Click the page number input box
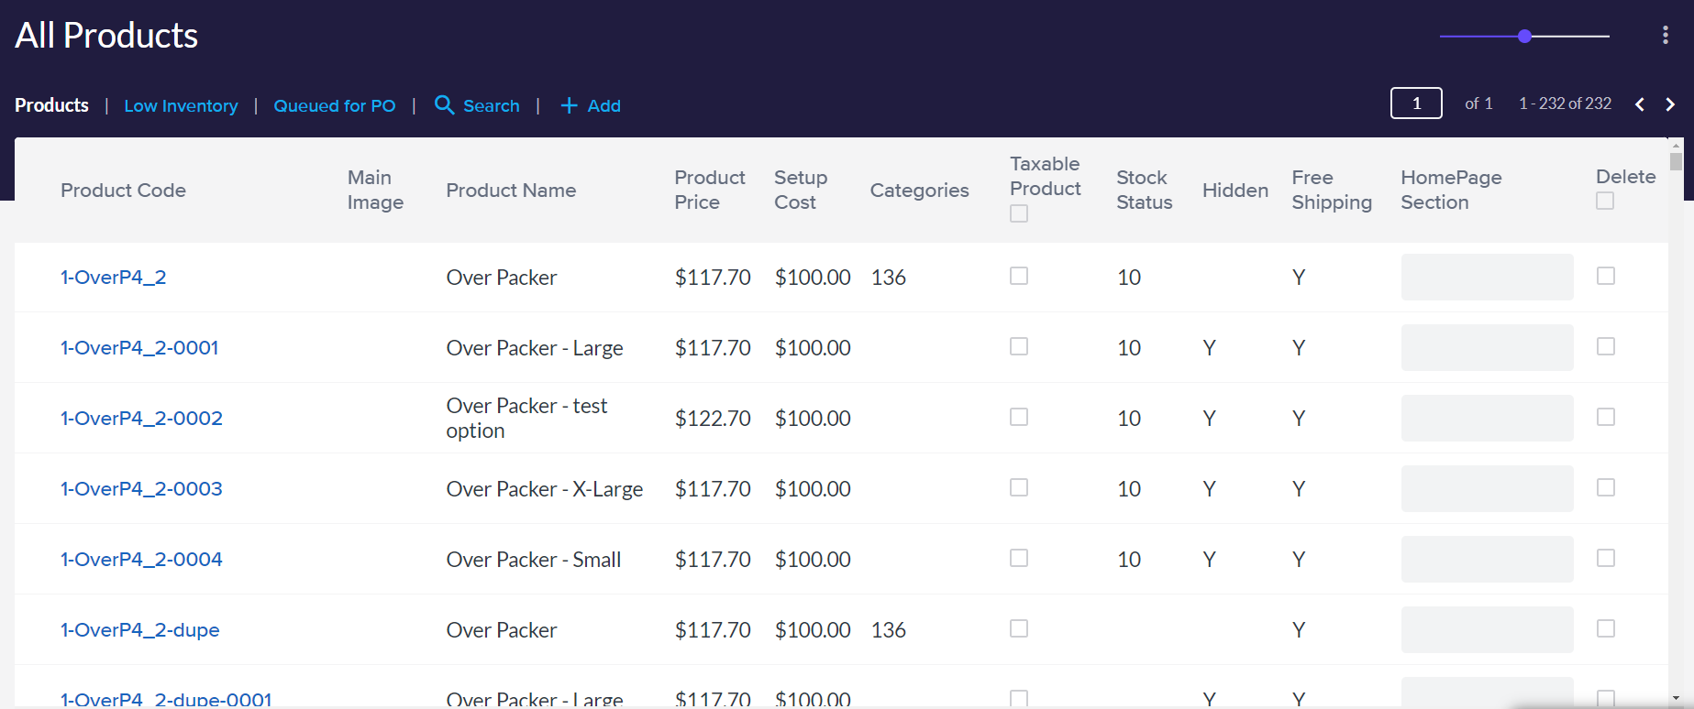This screenshot has height=709, width=1694. (x=1416, y=103)
